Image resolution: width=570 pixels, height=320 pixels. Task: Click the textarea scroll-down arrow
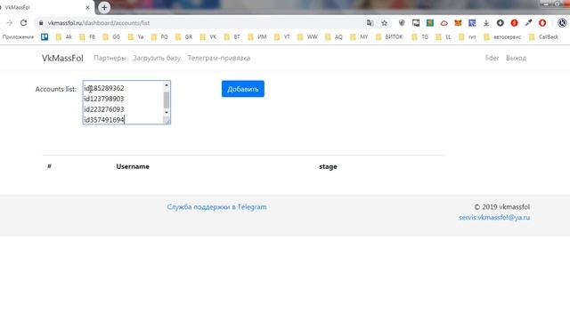pyautogui.click(x=167, y=113)
